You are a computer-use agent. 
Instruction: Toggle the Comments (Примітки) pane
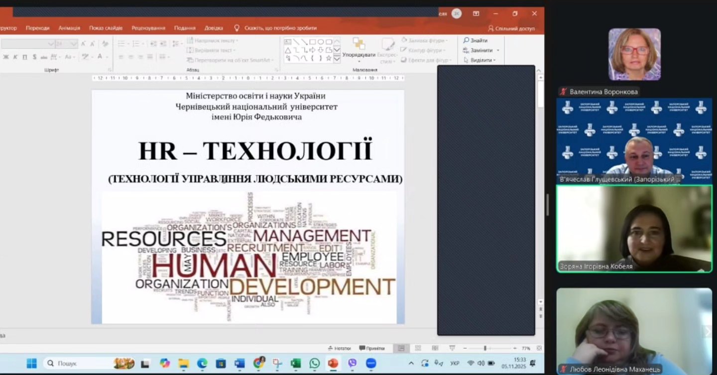pyautogui.click(x=372, y=348)
